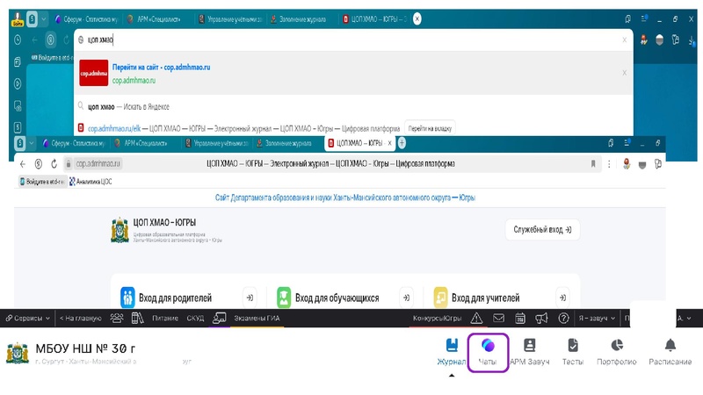Click the warning triangle icon in dark toolbar
This screenshot has width=703, height=395.
(476, 318)
